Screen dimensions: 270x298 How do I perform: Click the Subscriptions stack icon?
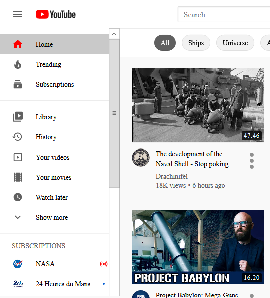point(18,84)
